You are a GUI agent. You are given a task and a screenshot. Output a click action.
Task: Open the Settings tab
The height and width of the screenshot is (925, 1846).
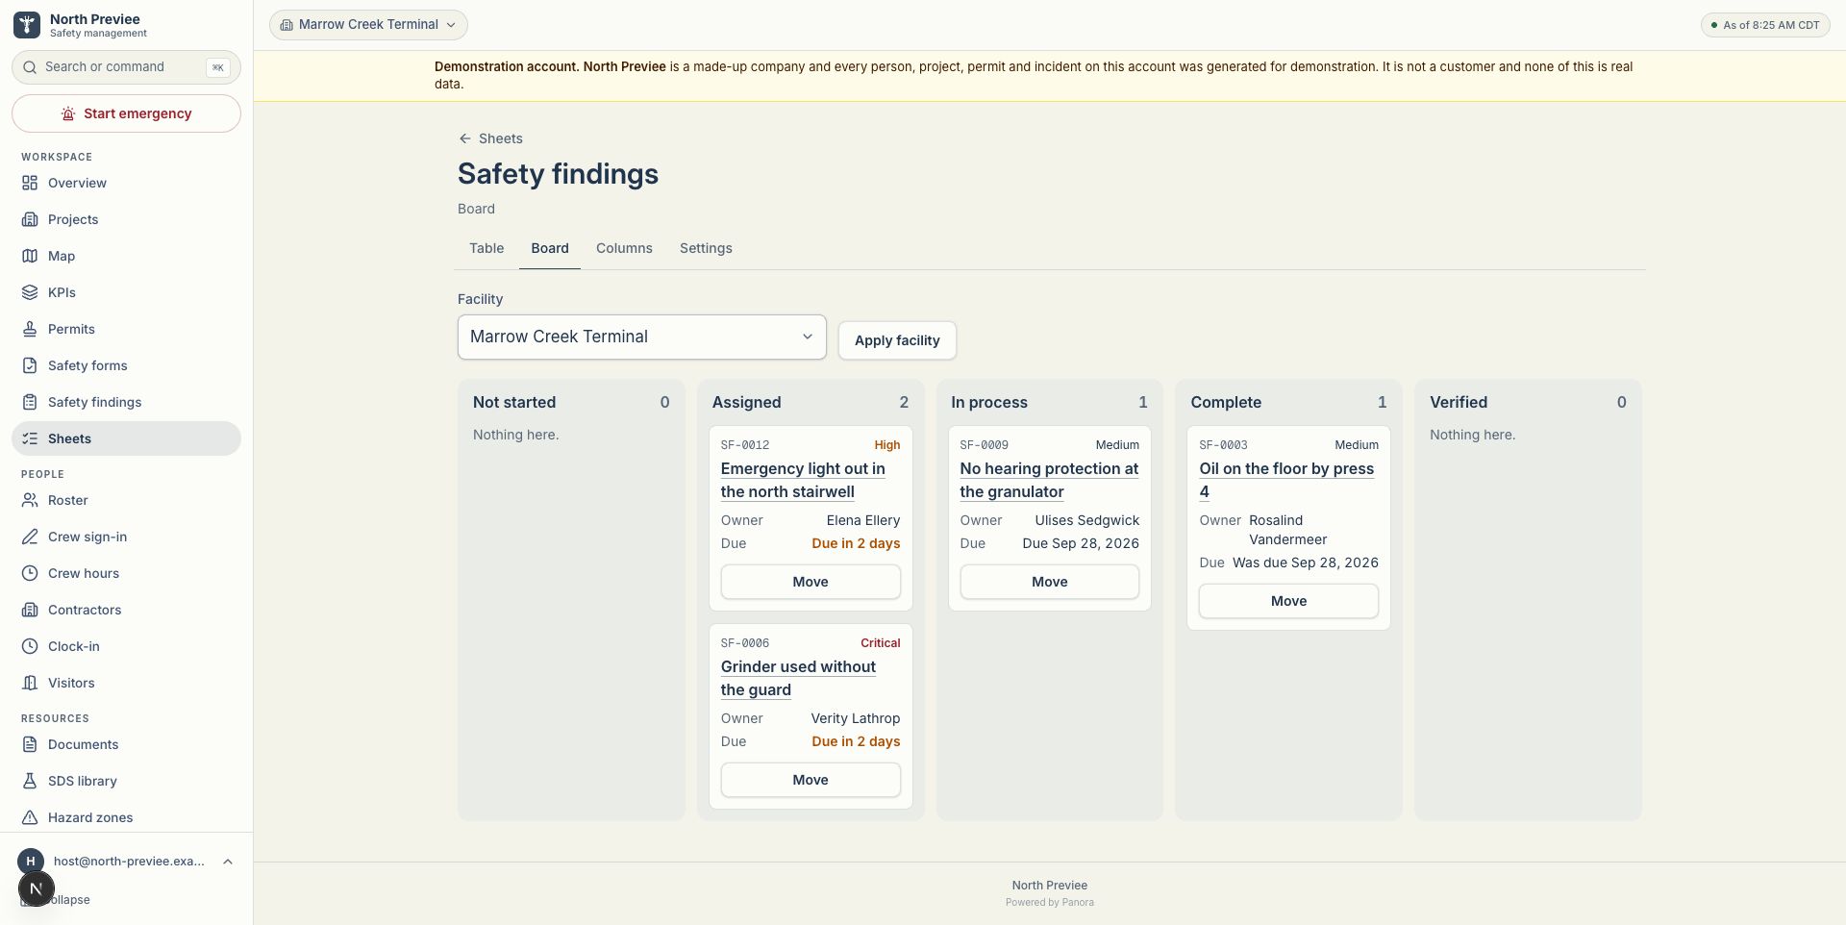[x=706, y=248]
